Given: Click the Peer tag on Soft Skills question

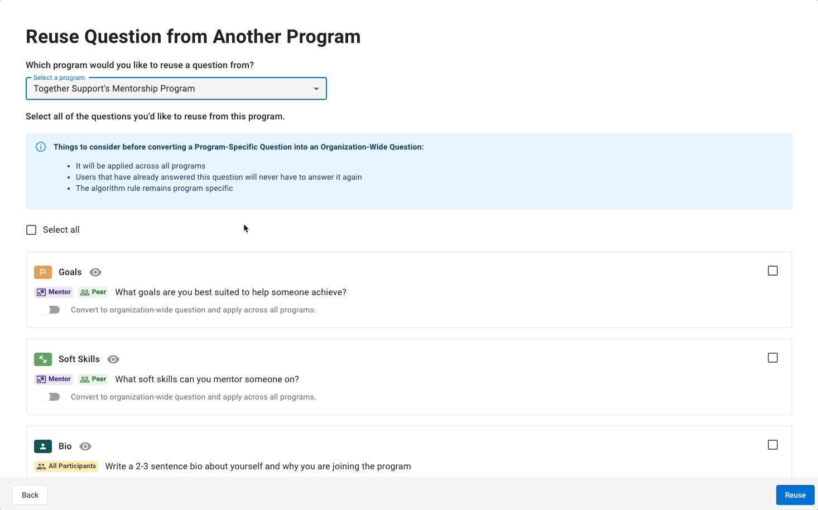Looking at the screenshot, I should (x=93, y=379).
